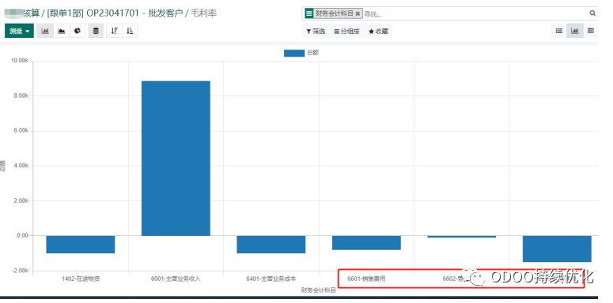Switch to pivot table view
Screen dimensions: 613x303
pos(591,31)
